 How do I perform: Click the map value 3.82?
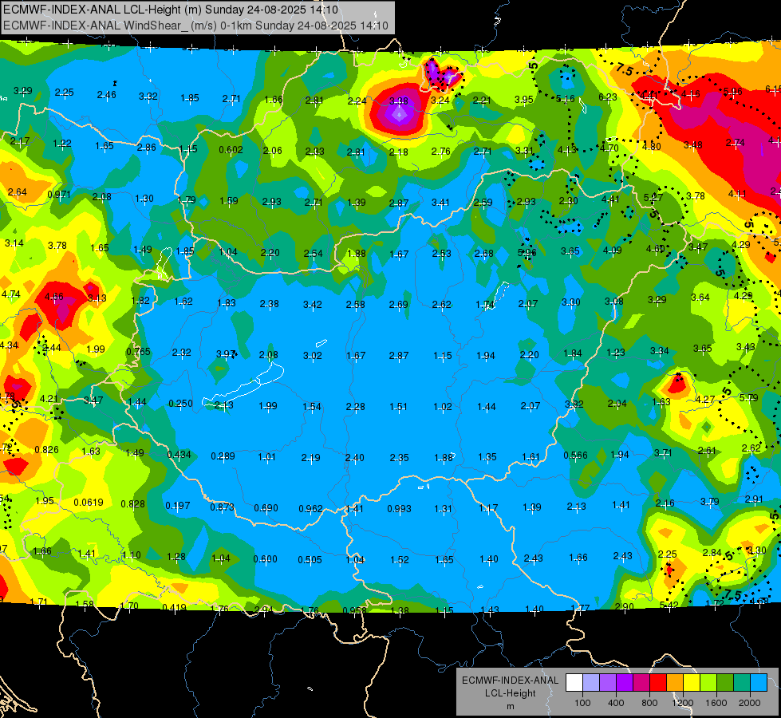tap(574, 404)
